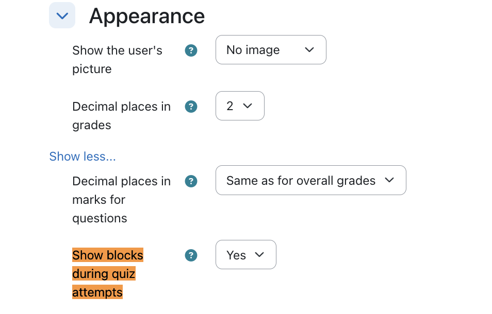Click the Decimal places in marks for questions label
492x314 pixels.
[x=121, y=199]
